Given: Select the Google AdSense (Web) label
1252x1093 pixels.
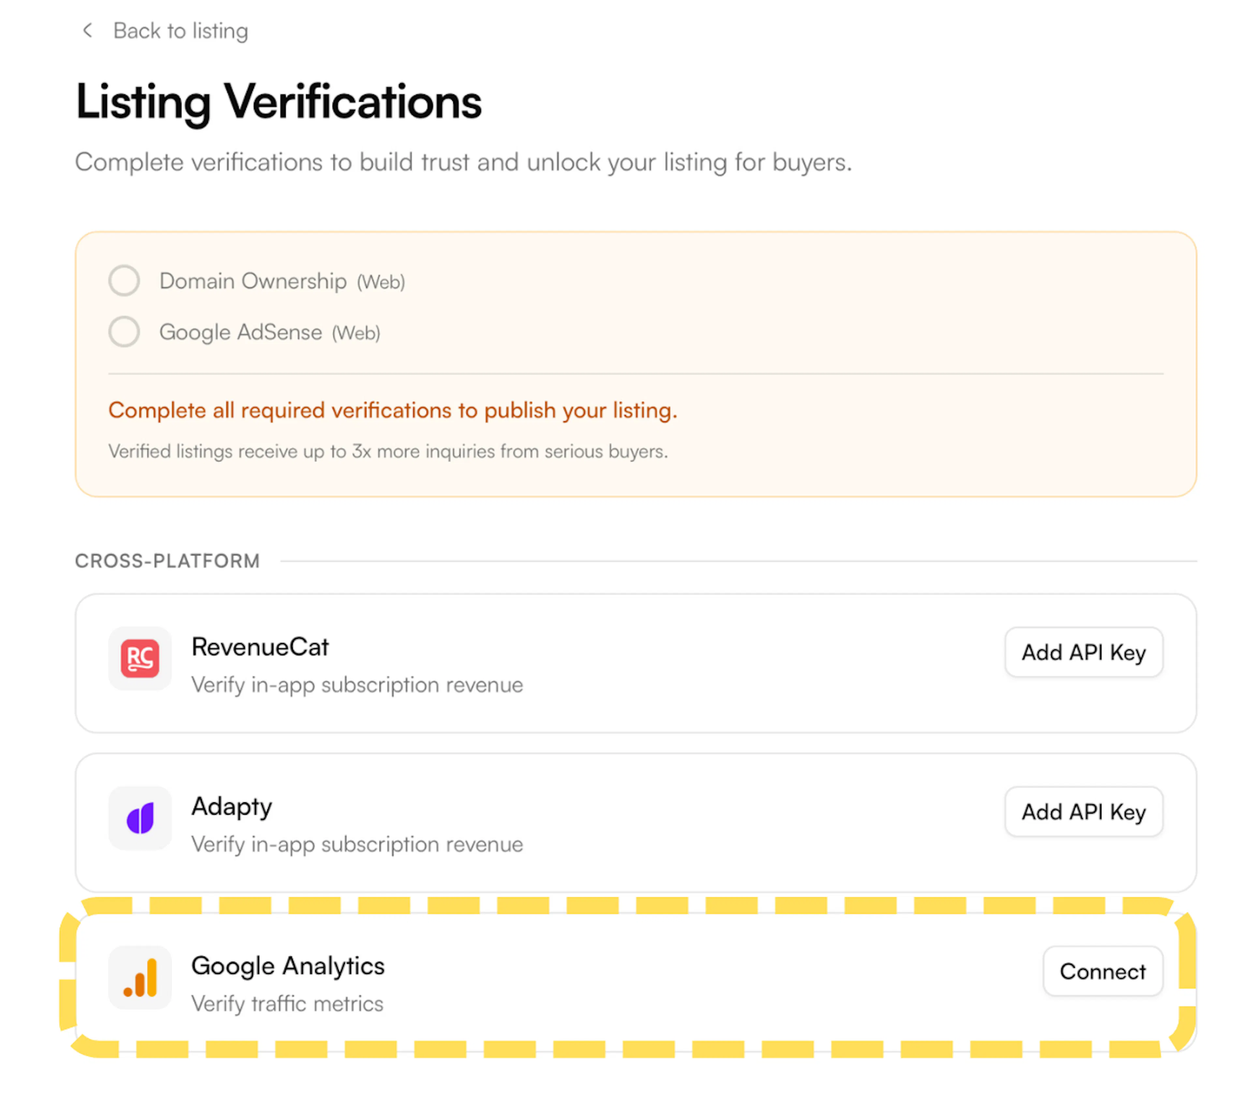Looking at the screenshot, I should pos(269,332).
